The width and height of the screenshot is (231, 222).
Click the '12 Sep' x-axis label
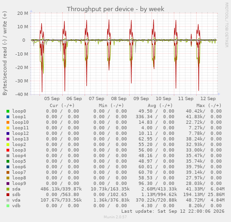pyautogui.click(x=208, y=99)
